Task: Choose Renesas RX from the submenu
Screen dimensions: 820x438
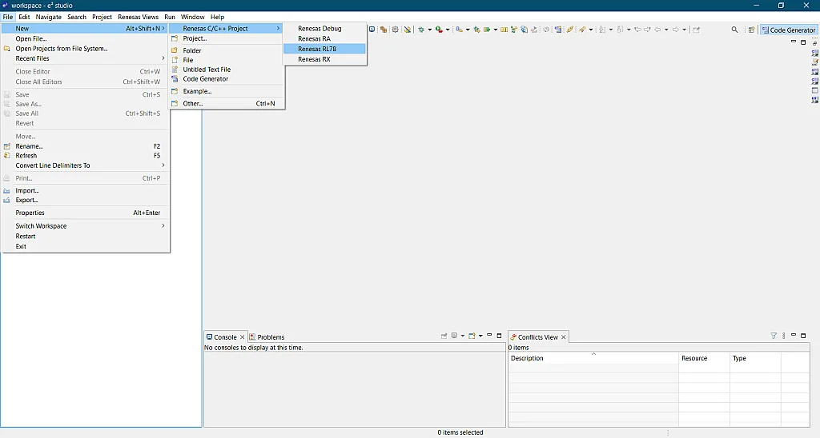Action: click(x=314, y=59)
